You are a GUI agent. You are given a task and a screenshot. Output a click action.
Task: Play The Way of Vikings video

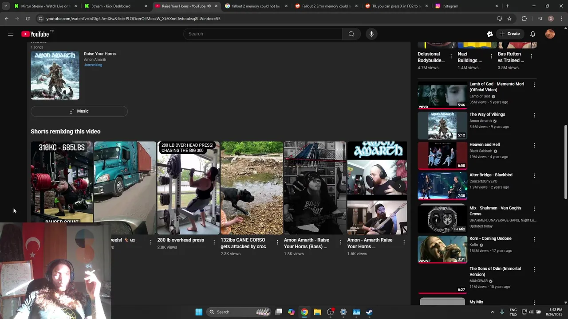[442, 125]
